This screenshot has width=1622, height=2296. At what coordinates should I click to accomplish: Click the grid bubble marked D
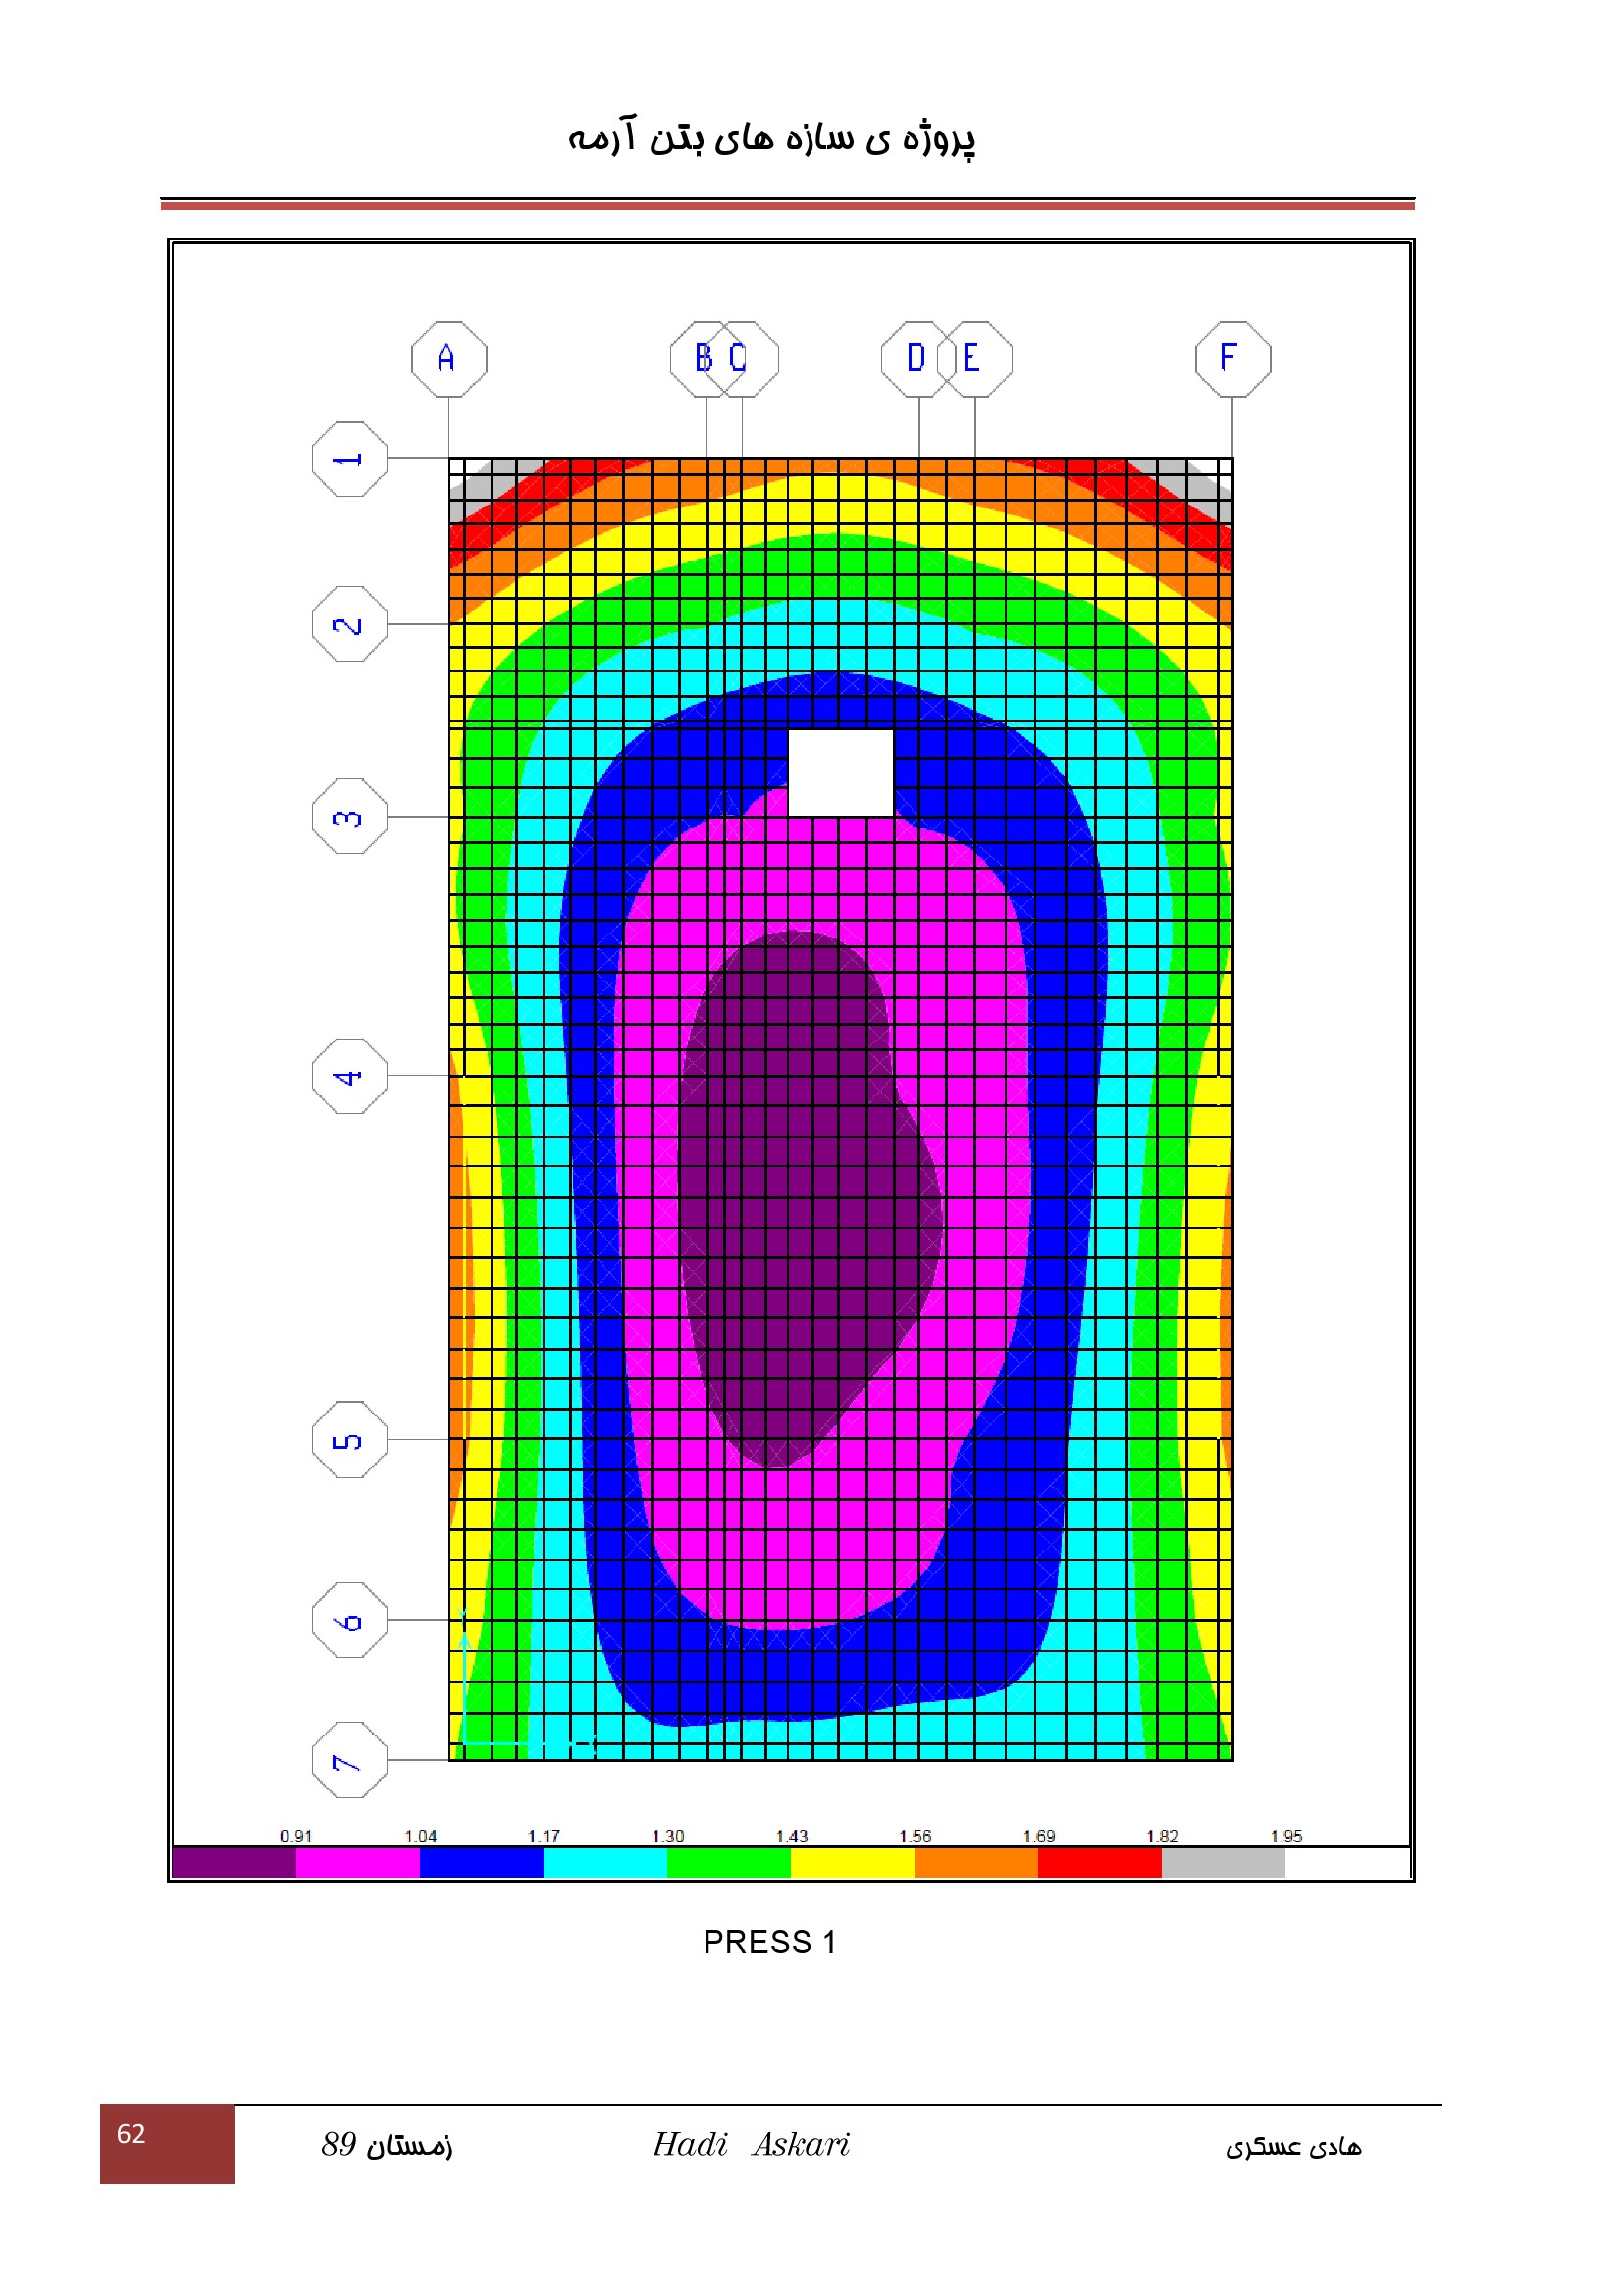[917, 358]
